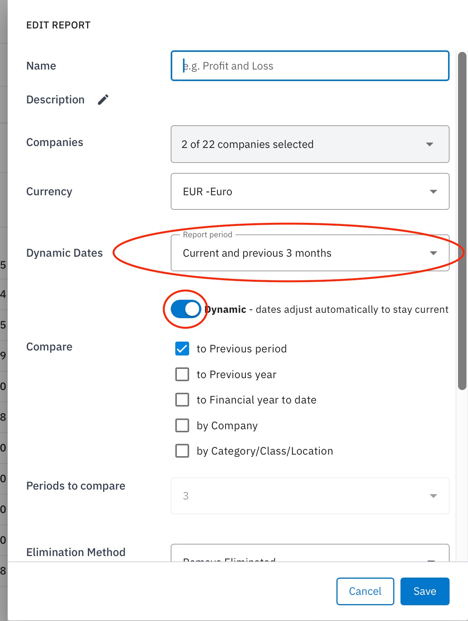The width and height of the screenshot is (468, 621).
Task: Open the Elimination Method dropdown
Action: coord(310,553)
